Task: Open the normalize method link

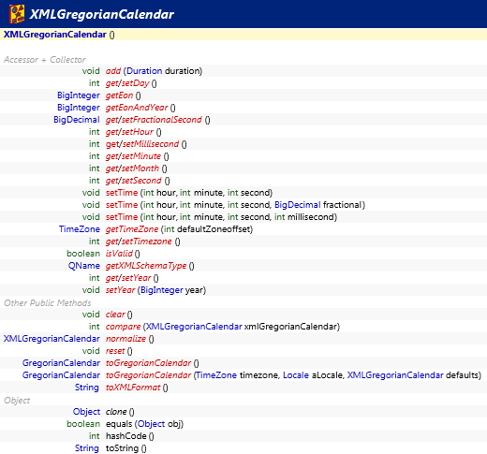Action: [x=125, y=339]
